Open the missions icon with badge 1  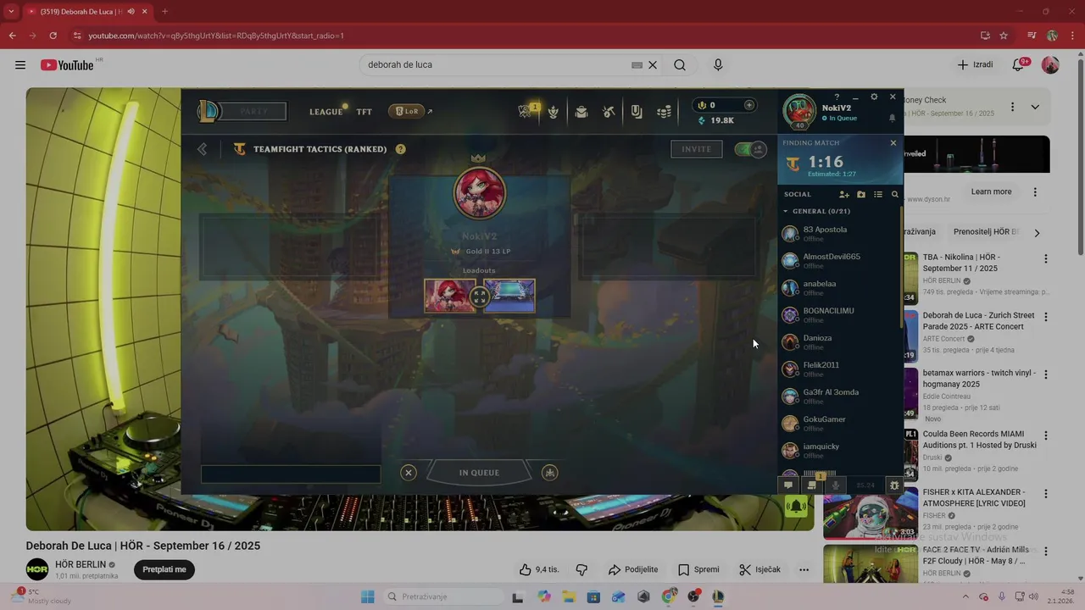812,485
